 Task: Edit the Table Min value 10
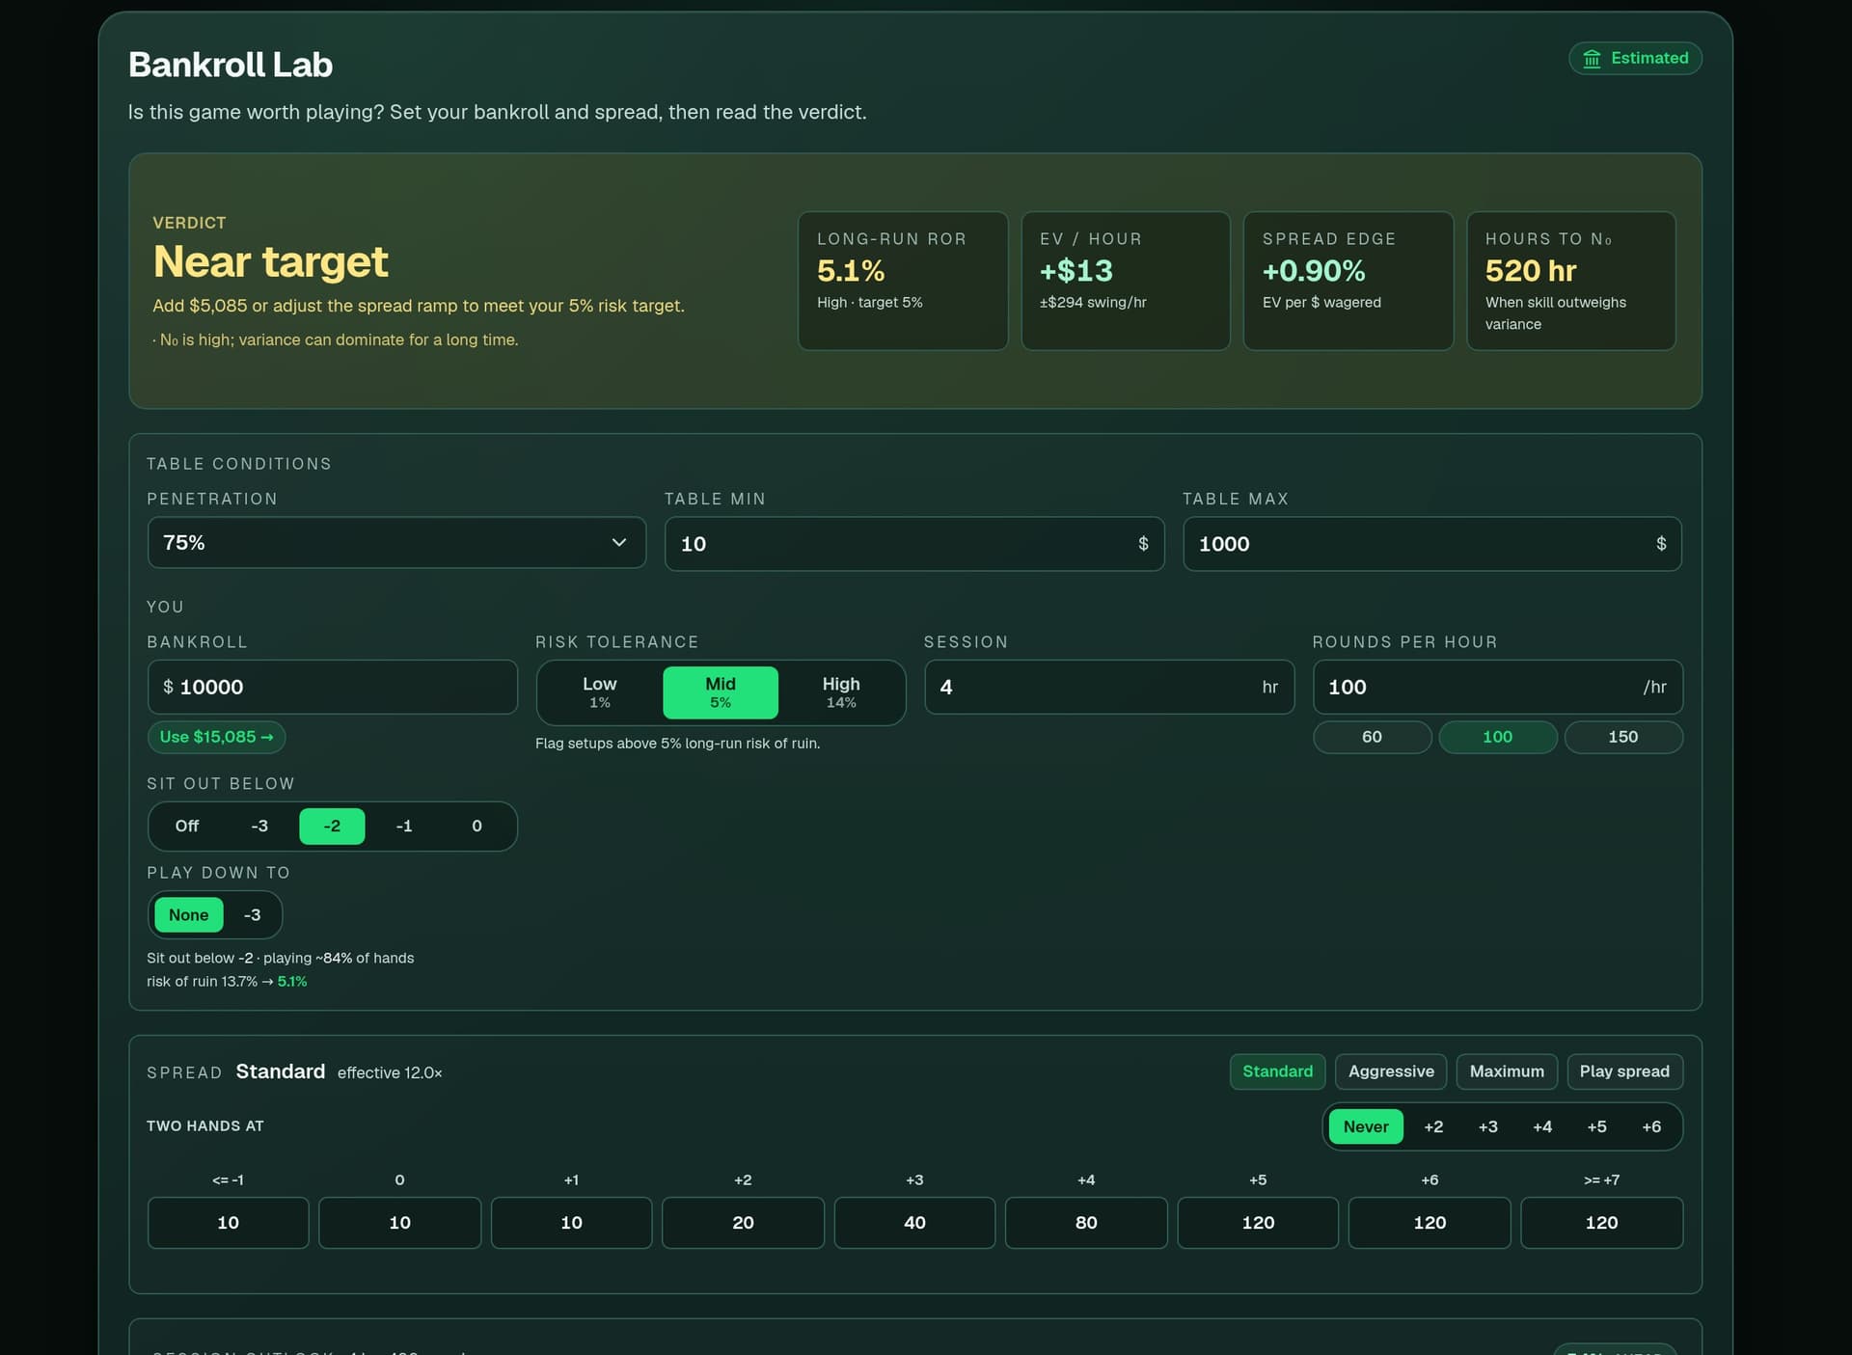[913, 544]
